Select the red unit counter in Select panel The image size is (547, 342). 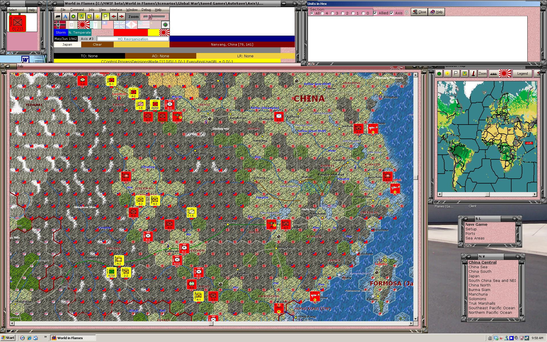[18, 23]
